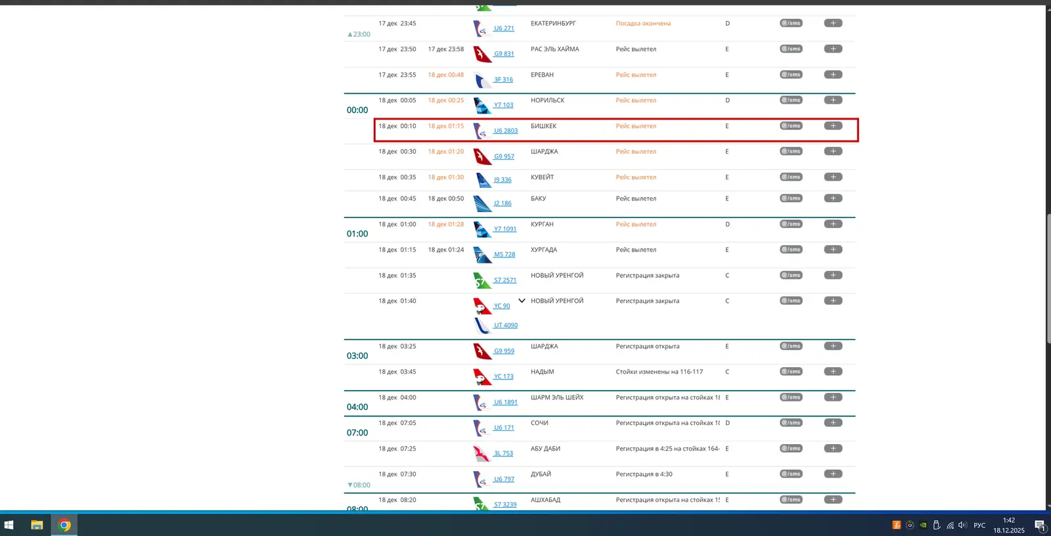This screenshot has height=536, width=1051.
Task: Click the @/sms icon for flight U6 2803
Action: pyautogui.click(x=791, y=125)
